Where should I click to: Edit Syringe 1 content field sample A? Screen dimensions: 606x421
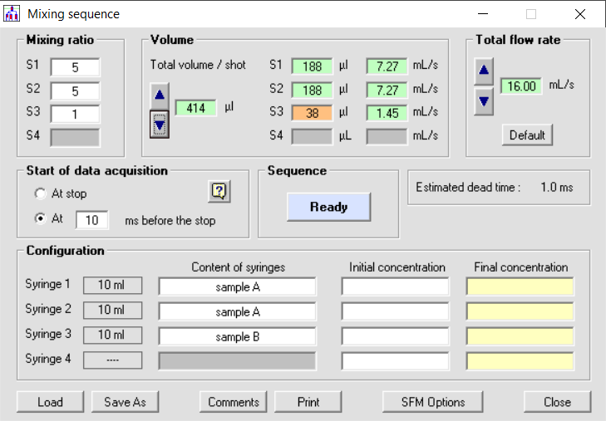(237, 286)
